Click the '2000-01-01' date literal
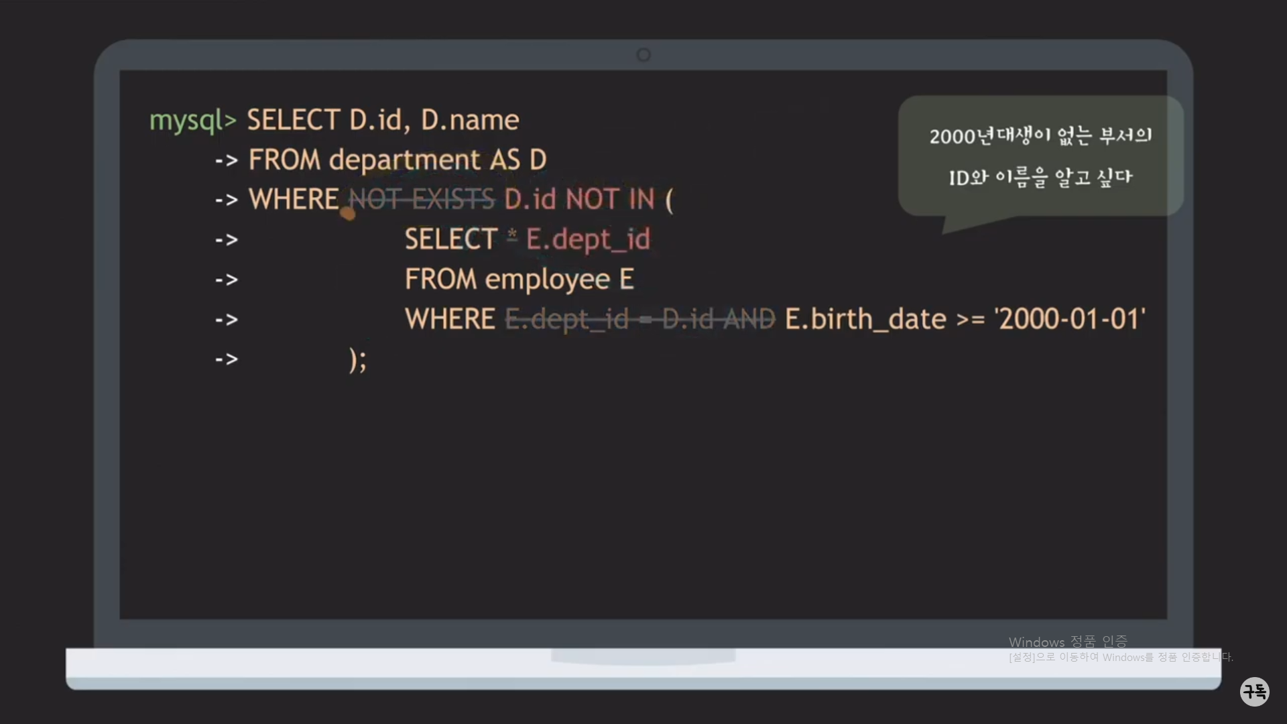Image resolution: width=1287 pixels, height=724 pixels. [1070, 320]
